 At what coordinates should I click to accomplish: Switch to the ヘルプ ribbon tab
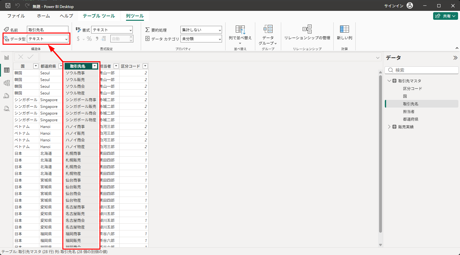[66, 16]
